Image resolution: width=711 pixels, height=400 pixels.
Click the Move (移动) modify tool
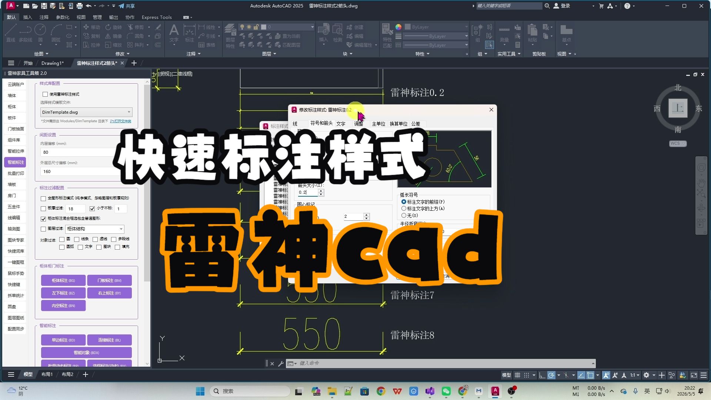(92, 27)
